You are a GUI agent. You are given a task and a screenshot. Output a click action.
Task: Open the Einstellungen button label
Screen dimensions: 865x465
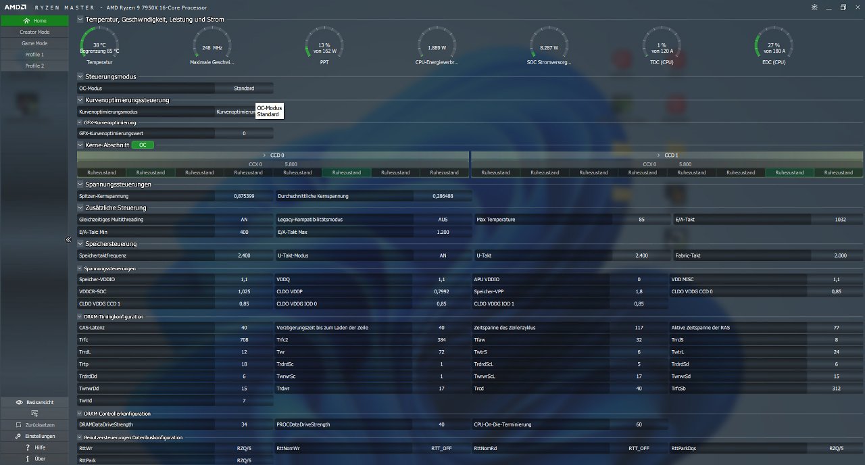pyautogui.click(x=41, y=436)
